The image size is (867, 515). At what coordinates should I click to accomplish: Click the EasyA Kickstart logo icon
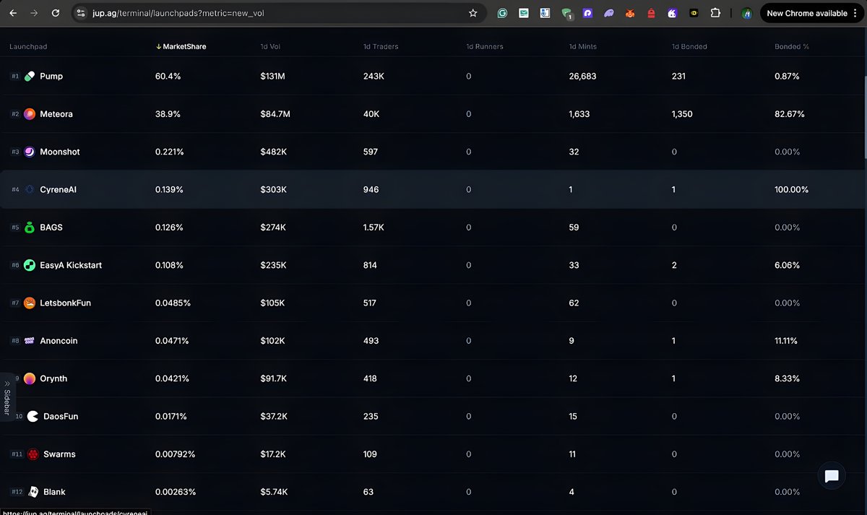30,265
